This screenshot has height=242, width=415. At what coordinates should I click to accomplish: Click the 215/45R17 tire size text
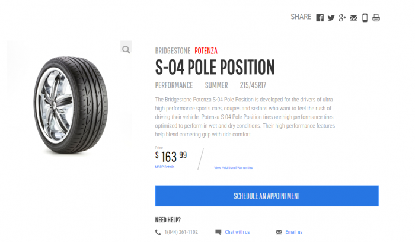[254, 85]
